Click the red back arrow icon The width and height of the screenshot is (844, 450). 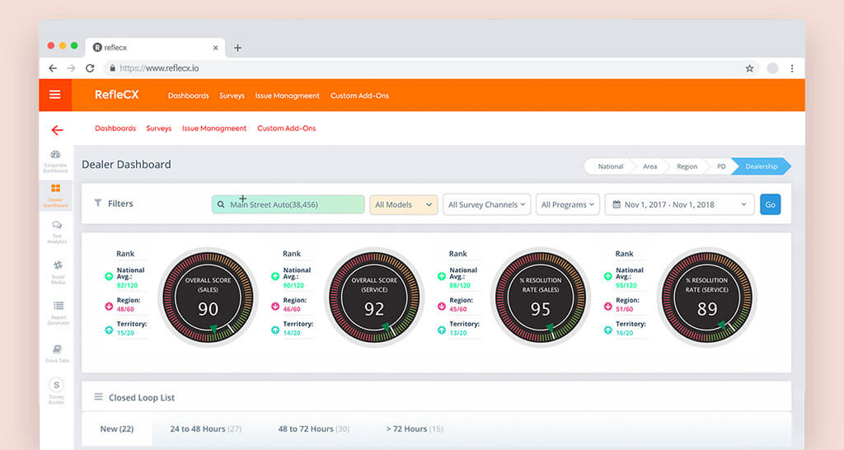coord(57,130)
